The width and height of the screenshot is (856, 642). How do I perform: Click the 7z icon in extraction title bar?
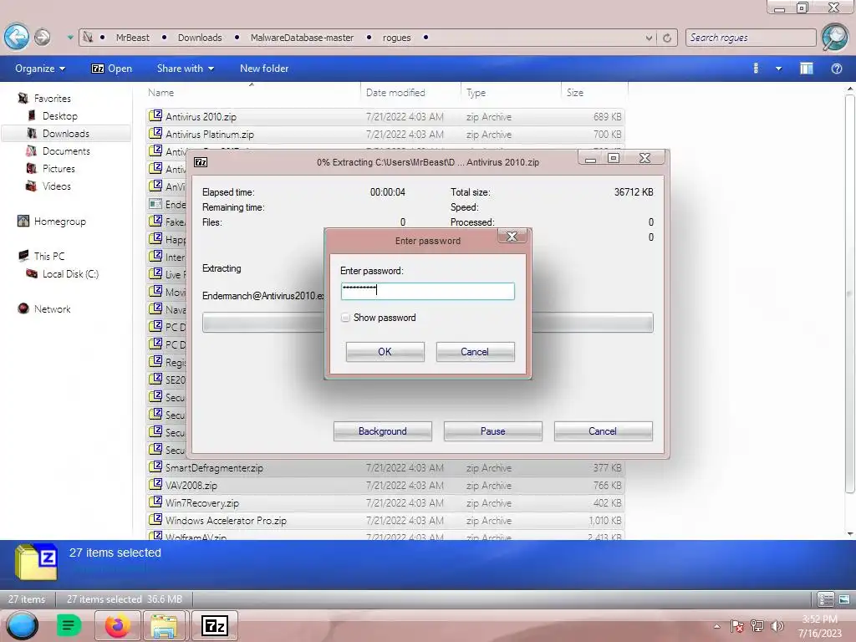[x=201, y=162]
